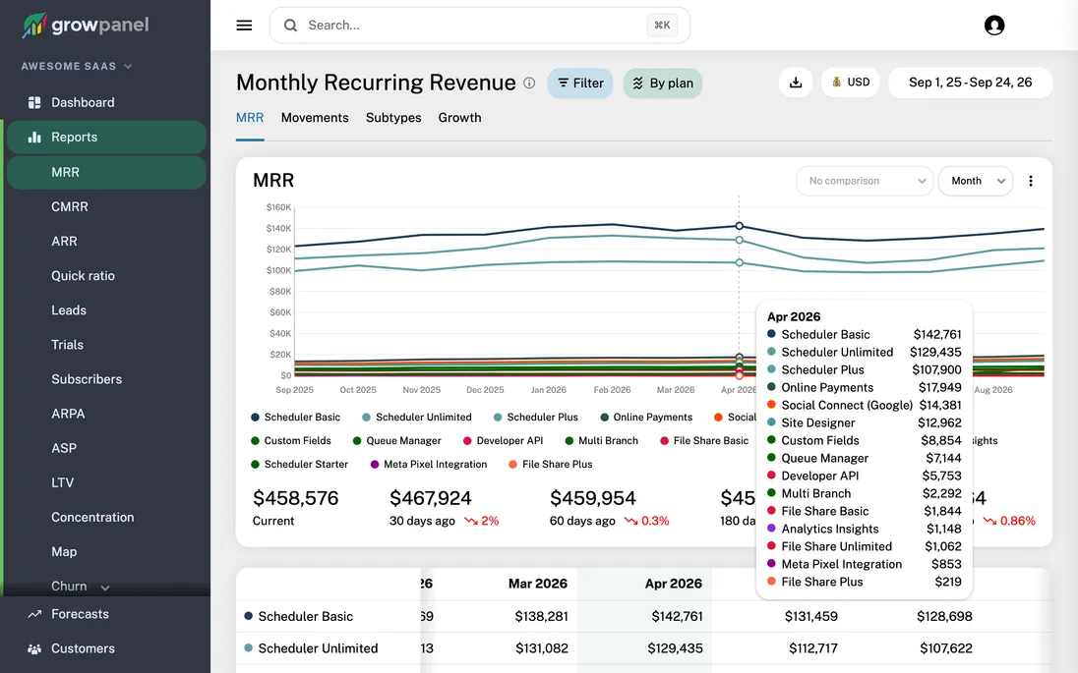Click the Scheduler Unlimited table row label
The image size is (1078, 673).
[x=318, y=648]
